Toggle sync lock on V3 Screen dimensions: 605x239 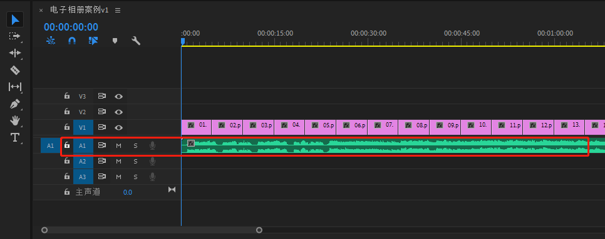pyautogui.click(x=102, y=96)
